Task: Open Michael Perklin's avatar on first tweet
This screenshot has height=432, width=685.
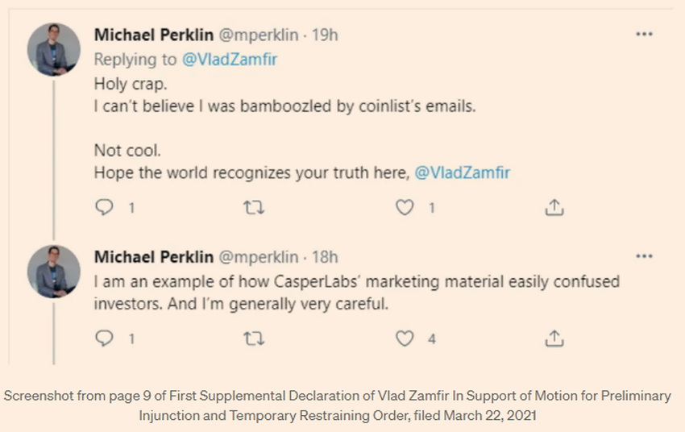Action: coord(53,49)
